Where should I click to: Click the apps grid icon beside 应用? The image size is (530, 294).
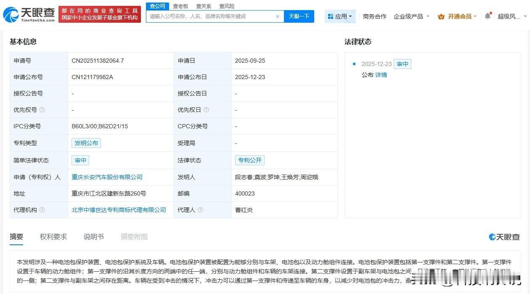pos(331,16)
